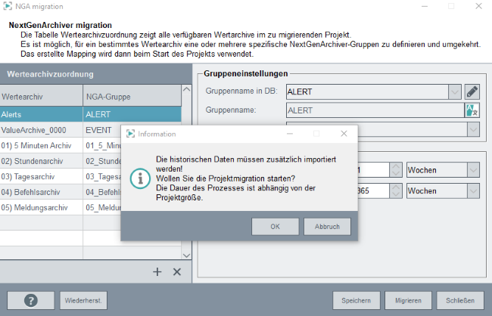Open the lower Wochen unit dropdown next to 365
This screenshot has height=316, width=492.
pyautogui.click(x=473, y=191)
